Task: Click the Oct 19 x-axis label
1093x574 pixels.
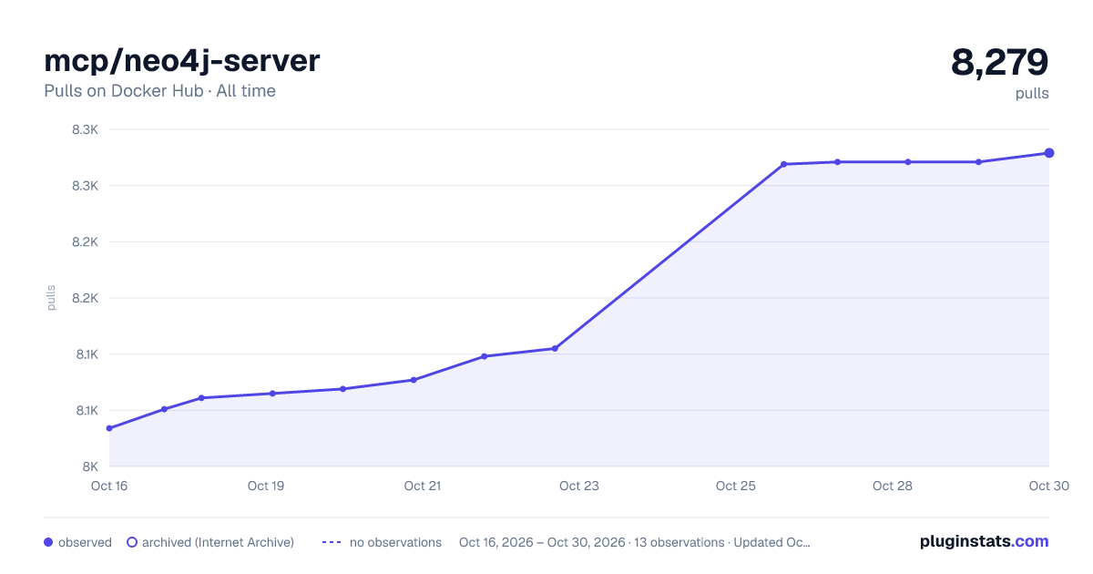Action: (266, 486)
